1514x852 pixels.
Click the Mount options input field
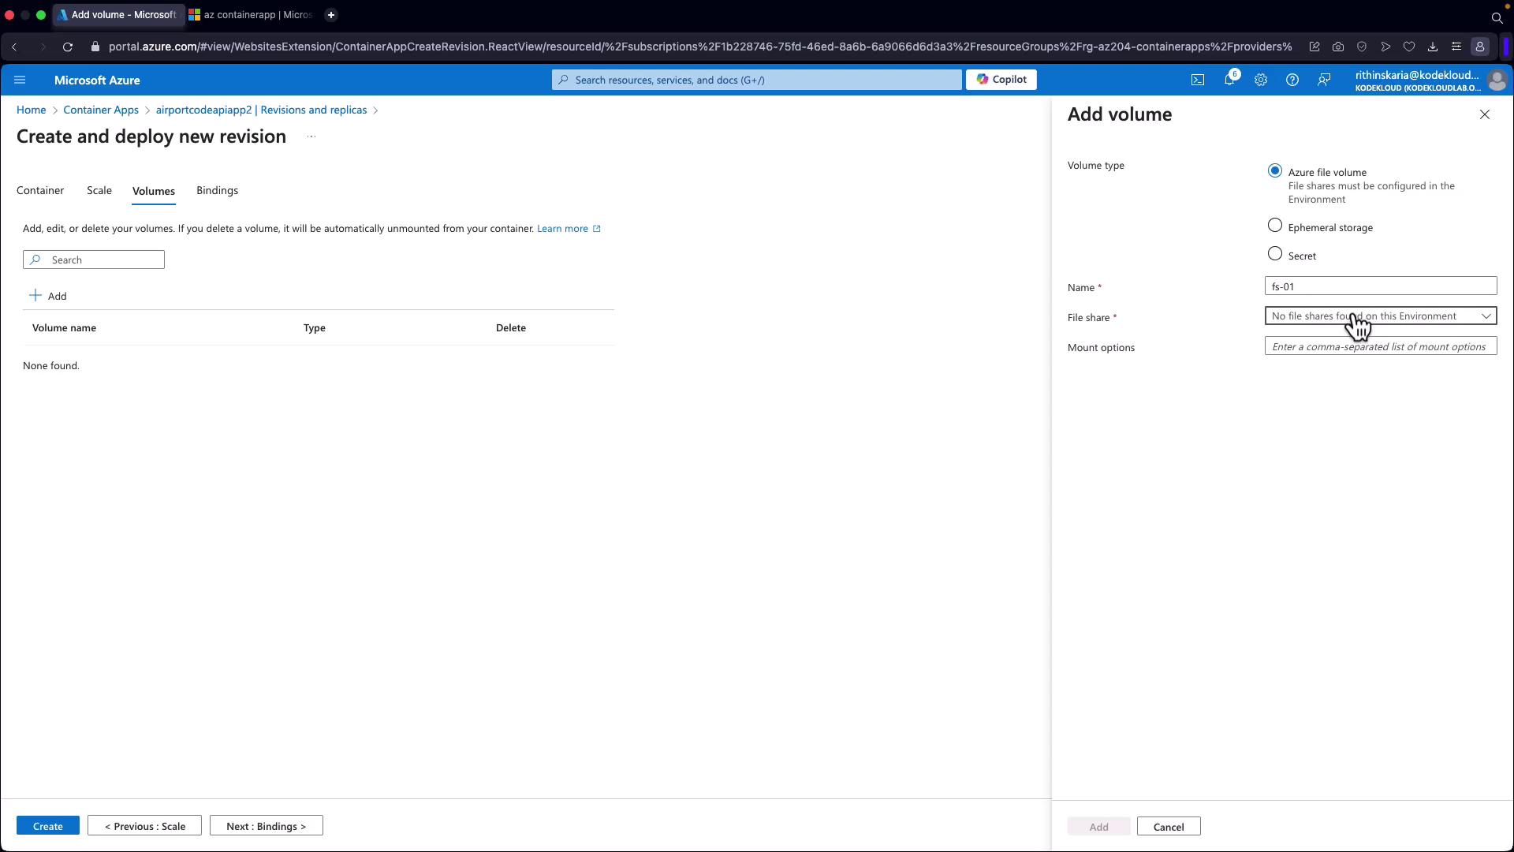pyautogui.click(x=1380, y=346)
